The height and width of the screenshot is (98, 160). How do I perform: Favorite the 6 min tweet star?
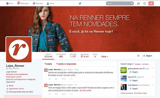click(x=63, y=79)
